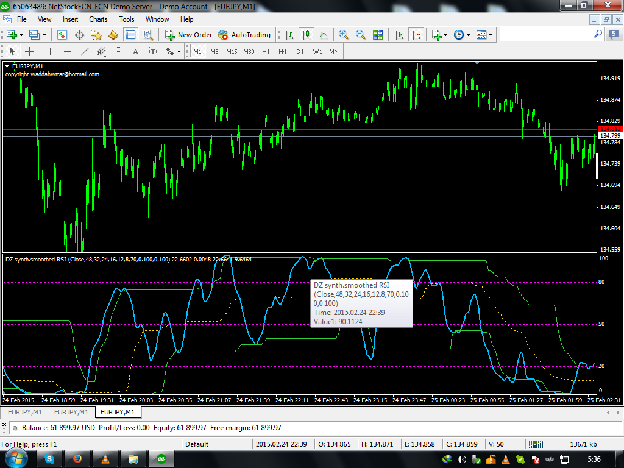Select the Fibonacci retracement tool

click(118, 52)
